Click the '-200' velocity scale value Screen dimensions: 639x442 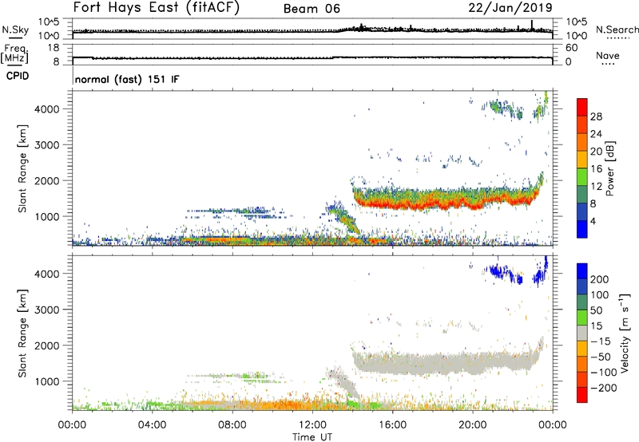point(603,388)
